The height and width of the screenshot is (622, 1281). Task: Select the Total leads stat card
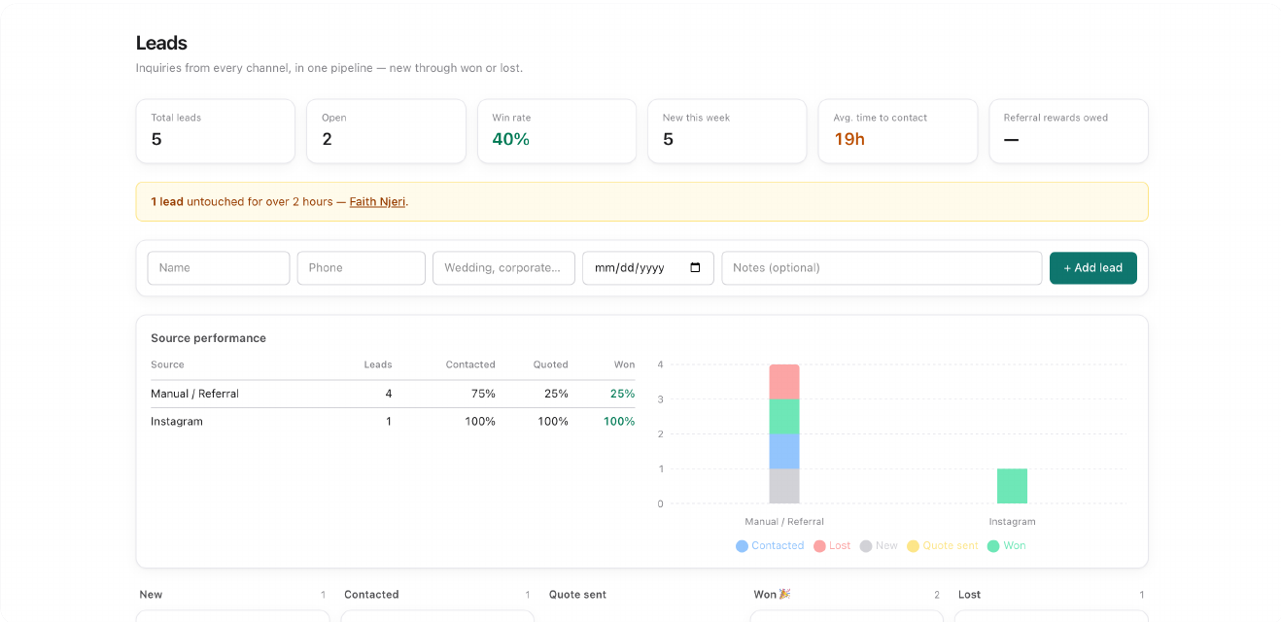pyautogui.click(x=216, y=131)
